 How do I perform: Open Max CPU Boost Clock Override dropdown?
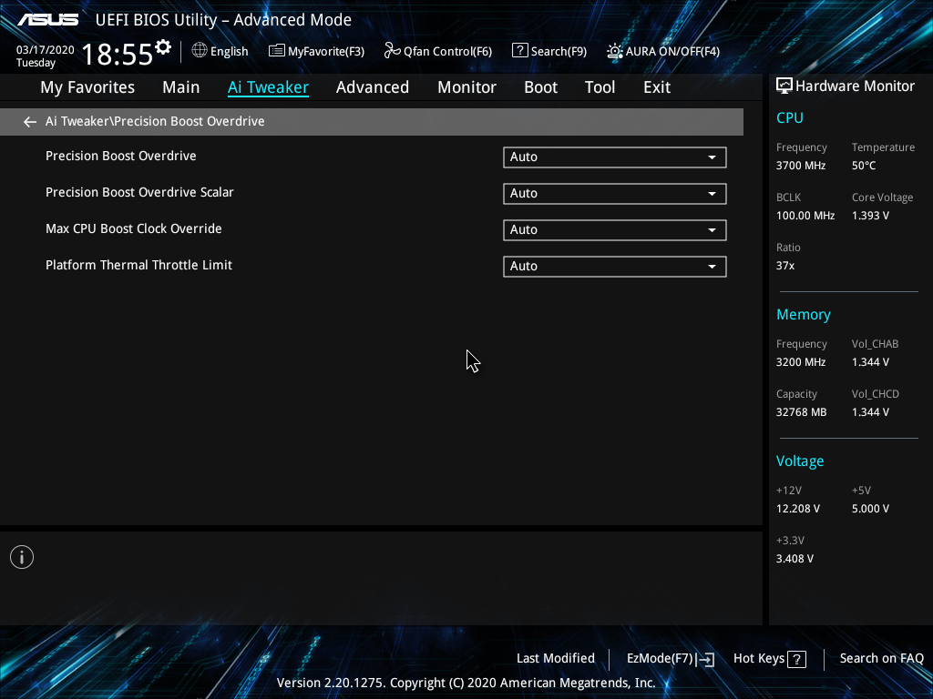click(x=615, y=230)
